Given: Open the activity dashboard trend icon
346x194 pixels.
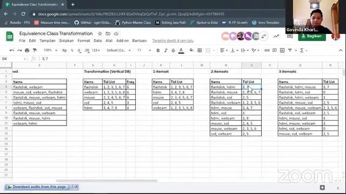Looking at the screenshot, I should tap(276, 36).
